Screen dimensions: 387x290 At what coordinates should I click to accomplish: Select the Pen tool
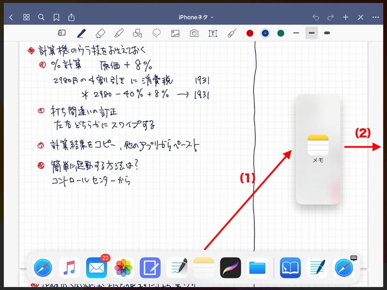(81, 33)
